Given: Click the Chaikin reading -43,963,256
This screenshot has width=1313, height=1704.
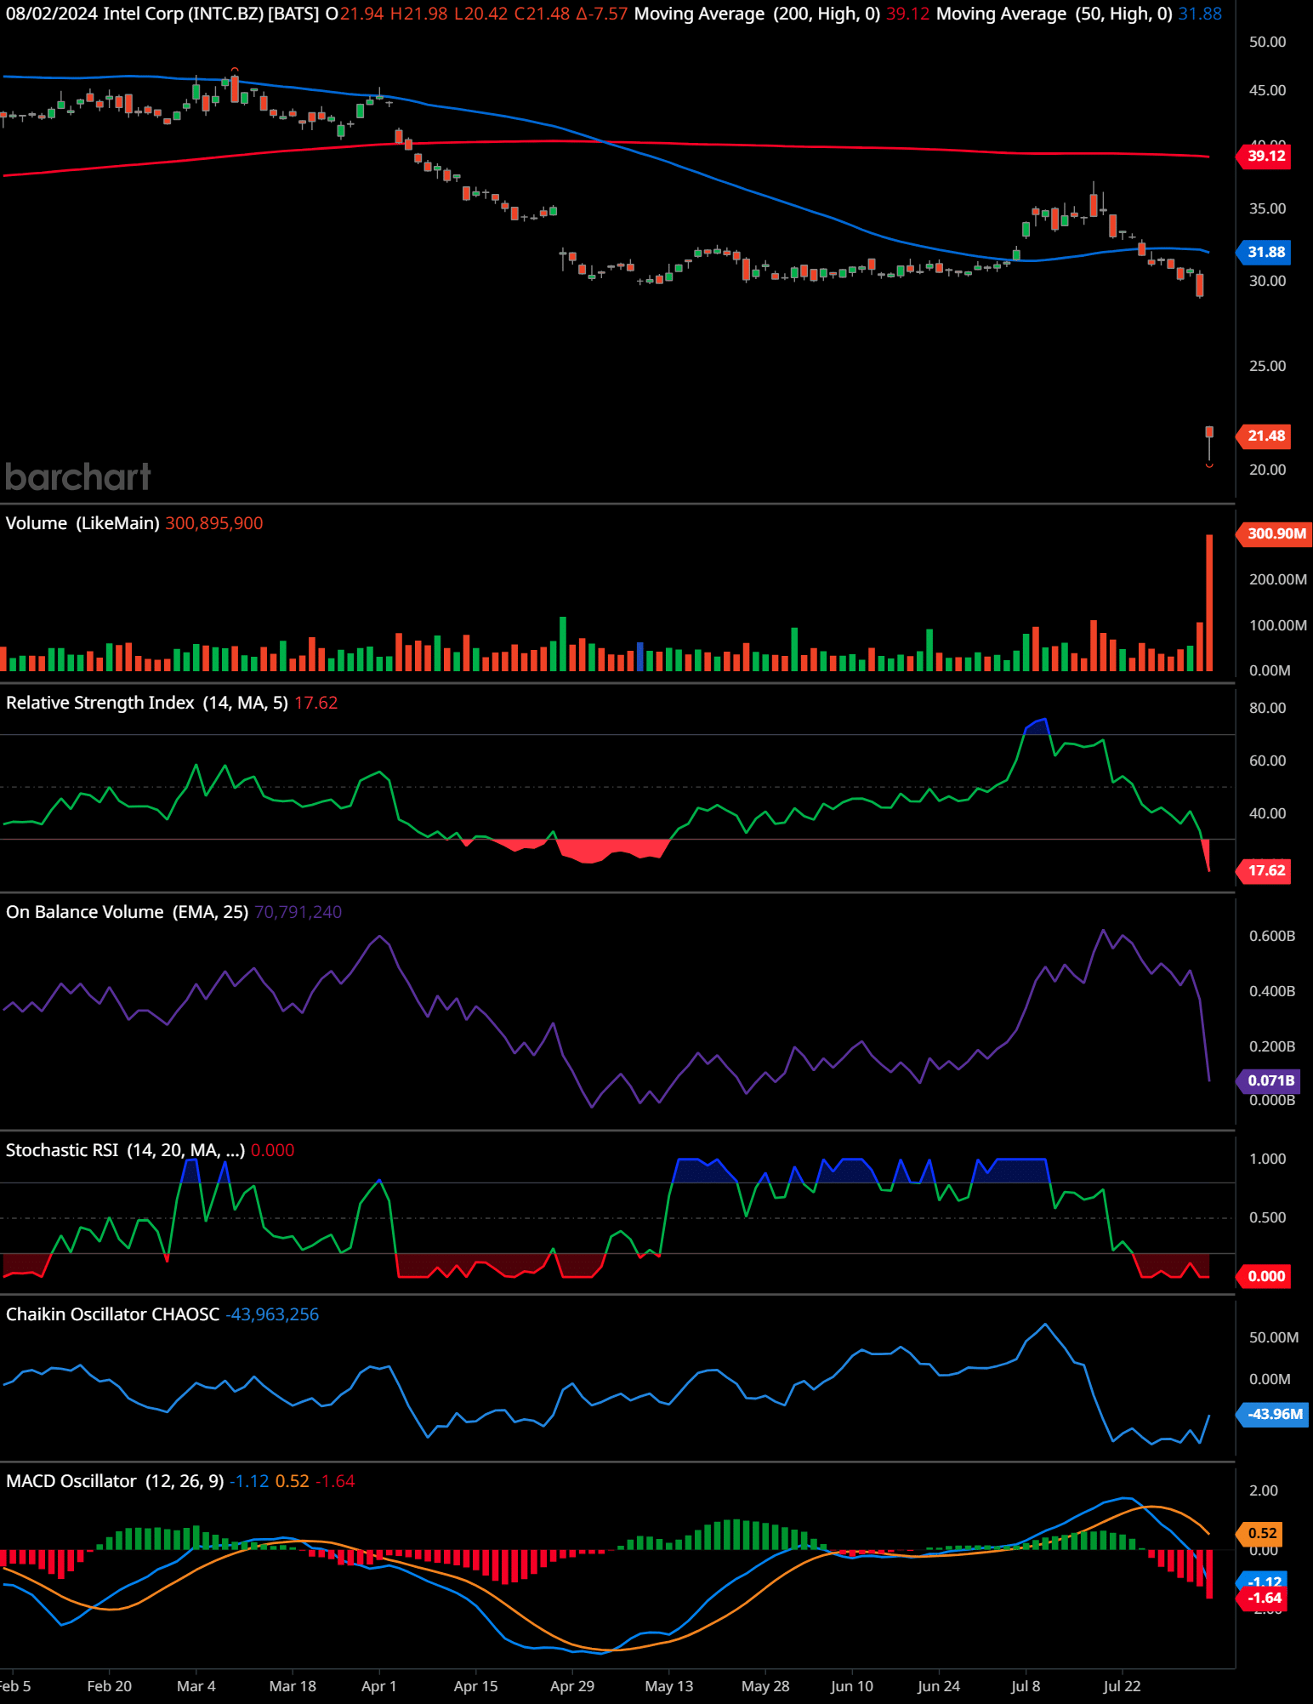Looking at the screenshot, I should tap(272, 1314).
